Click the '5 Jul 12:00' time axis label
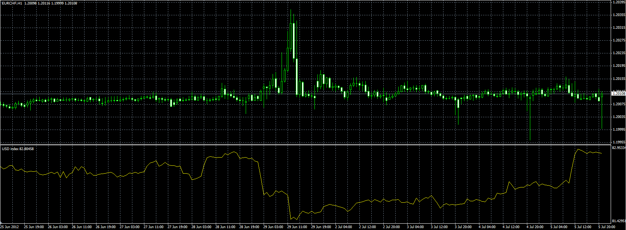 coord(584,227)
